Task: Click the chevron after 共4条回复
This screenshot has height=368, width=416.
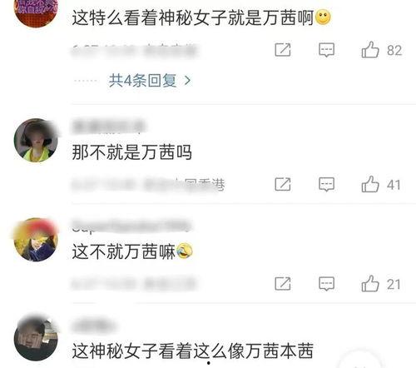Action: 188,81
